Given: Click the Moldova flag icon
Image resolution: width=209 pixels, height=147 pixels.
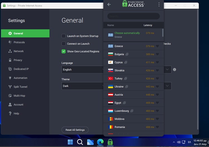Looking at the screenshot, I should tap(111, 119).
